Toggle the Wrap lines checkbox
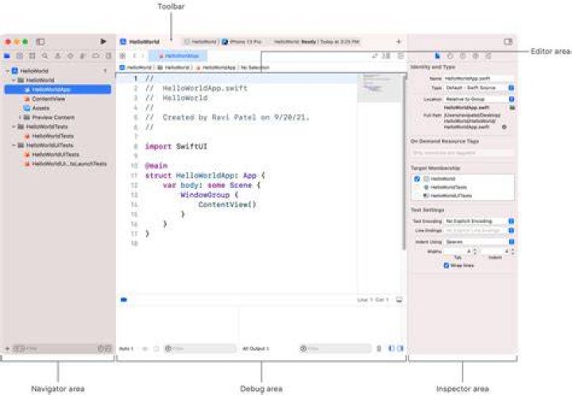Viewport: 572px width, 395px height. click(446, 266)
